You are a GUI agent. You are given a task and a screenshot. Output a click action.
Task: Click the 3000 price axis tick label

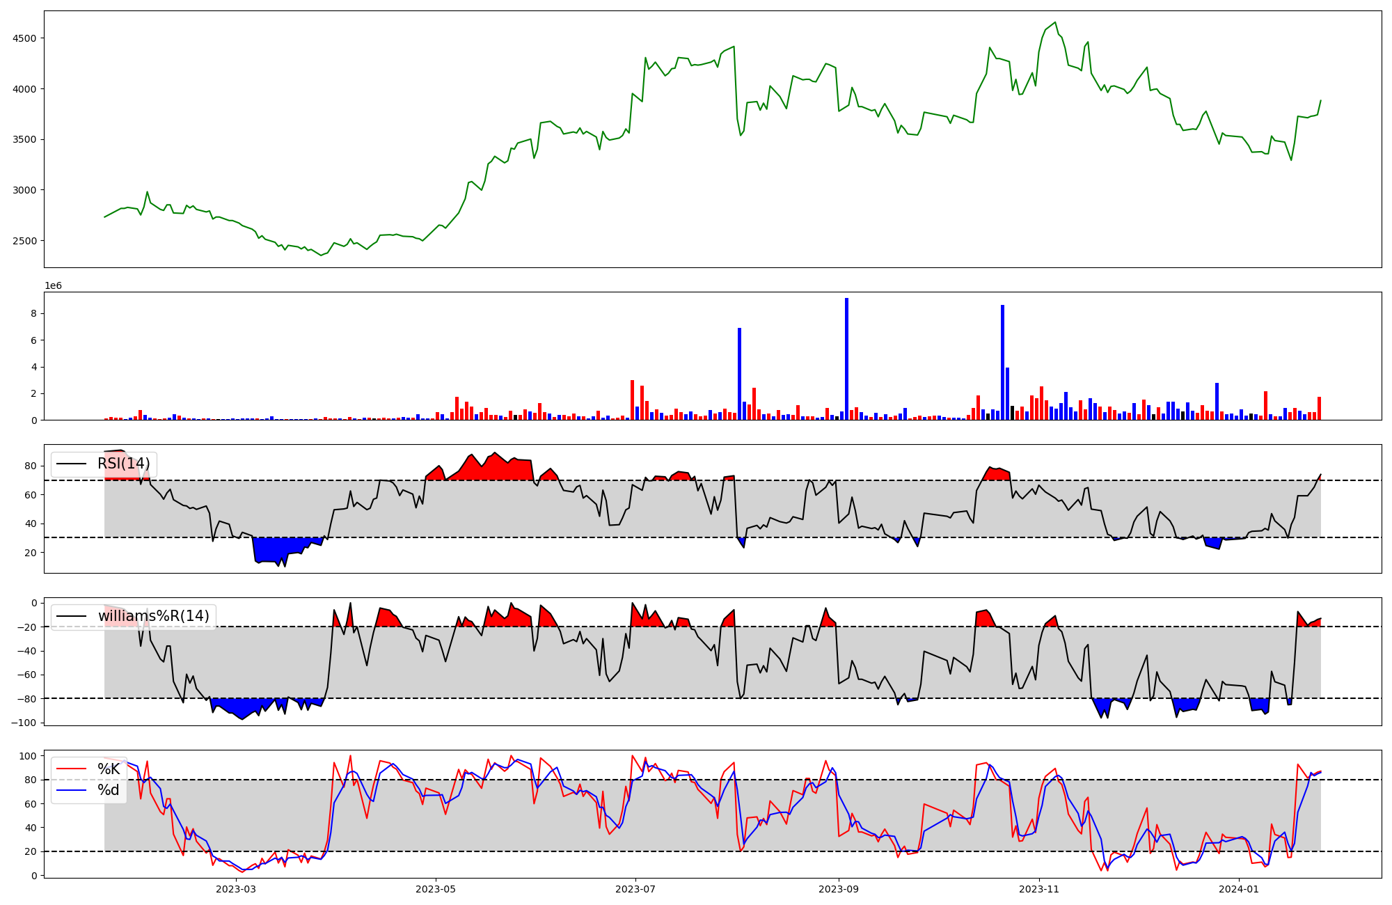[25, 190]
